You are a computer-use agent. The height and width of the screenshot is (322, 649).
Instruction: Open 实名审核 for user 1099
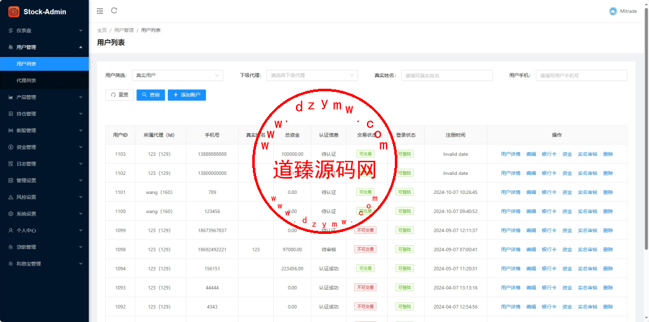588,230
